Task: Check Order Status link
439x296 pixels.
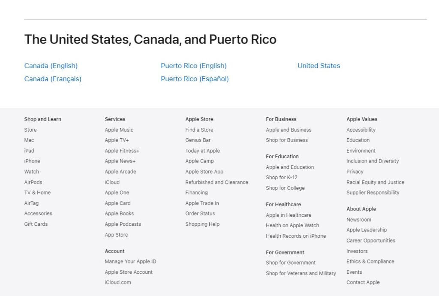Action: point(200,213)
